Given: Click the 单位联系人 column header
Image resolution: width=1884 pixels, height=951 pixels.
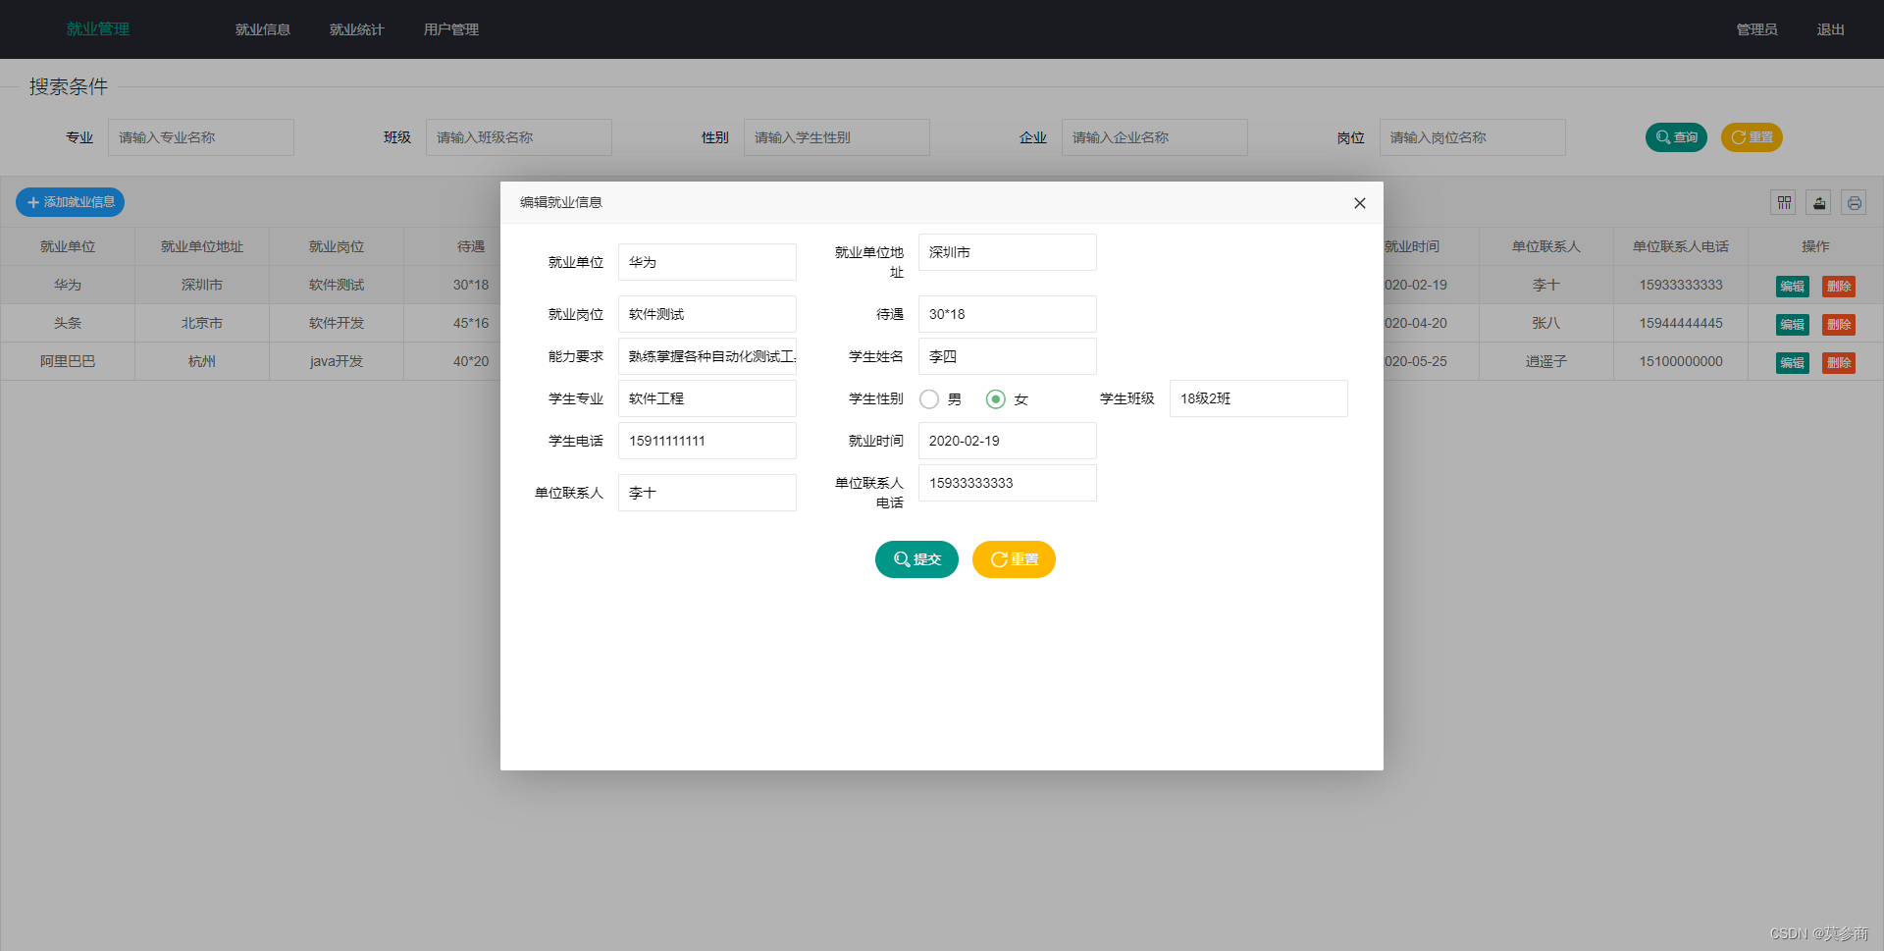Looking at the screenshot, I should click(1546, 246).
